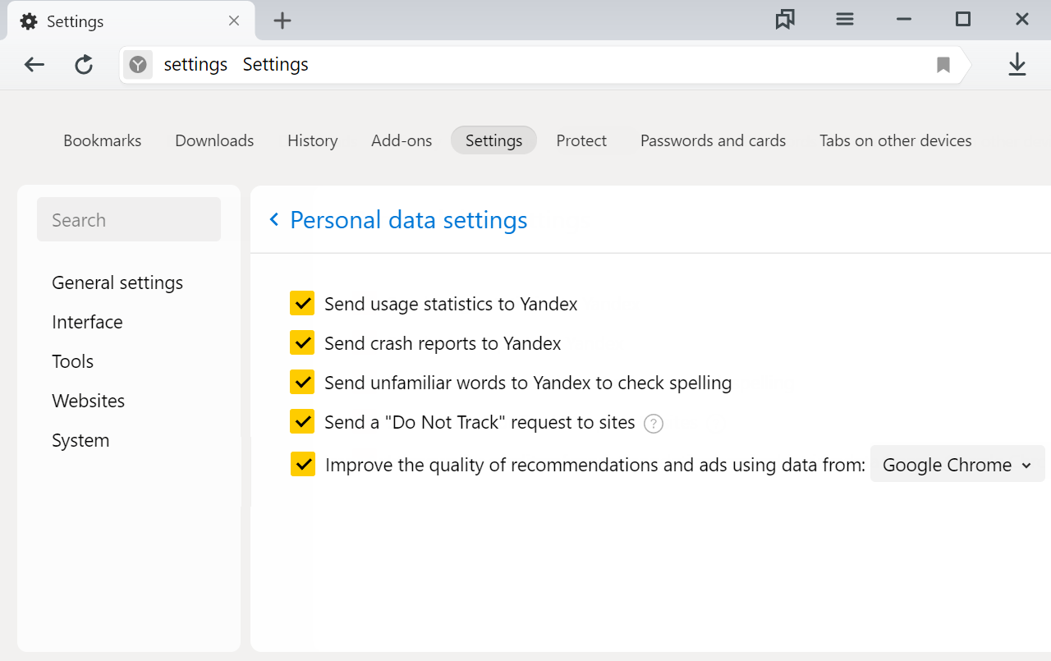The width and height of the screenshot is (1051, 661).
Task: Switch to the Downloads tab
Action: point(214,140)
